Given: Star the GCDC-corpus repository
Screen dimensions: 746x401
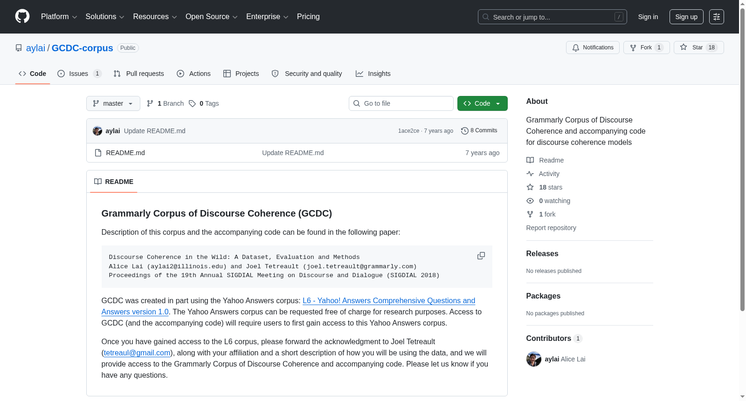Looking at the screenshot, I should pyautogui.click(x=698, y=48).
